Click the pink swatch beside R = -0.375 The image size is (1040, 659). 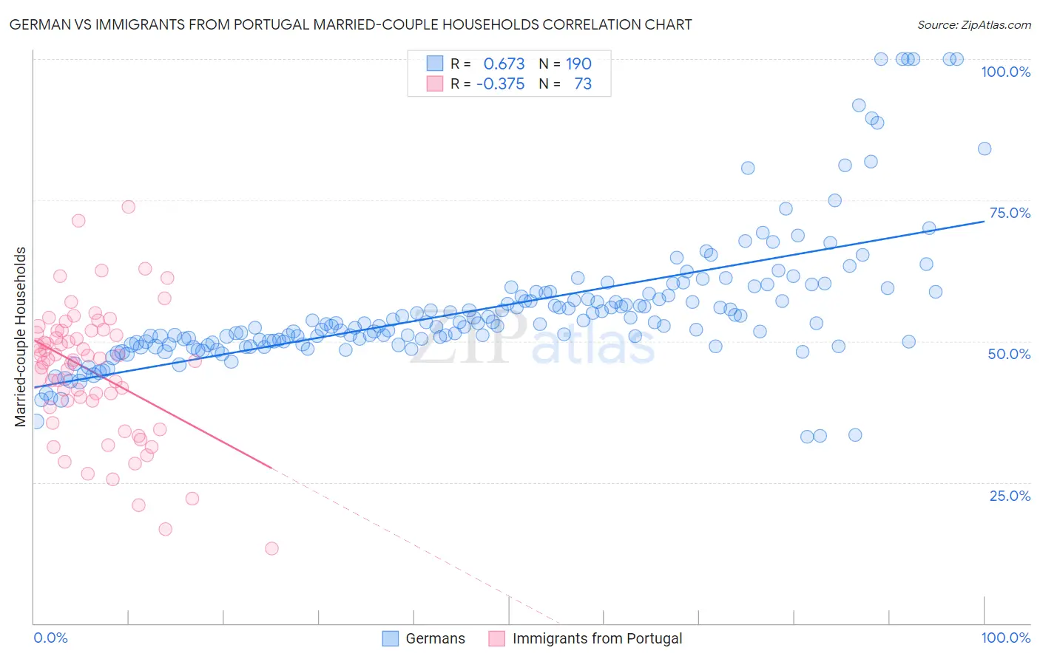coord(435,83)
